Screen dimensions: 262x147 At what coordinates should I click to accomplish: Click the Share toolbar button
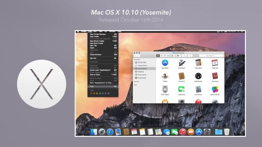[184, 56]
